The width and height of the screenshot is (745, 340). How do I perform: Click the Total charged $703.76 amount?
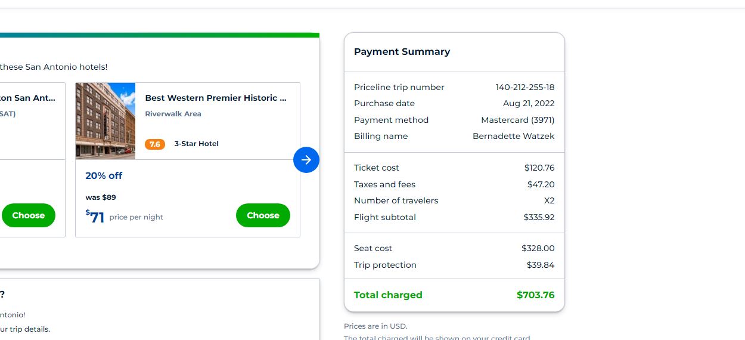pyautogui.click(x=535, y=295)
